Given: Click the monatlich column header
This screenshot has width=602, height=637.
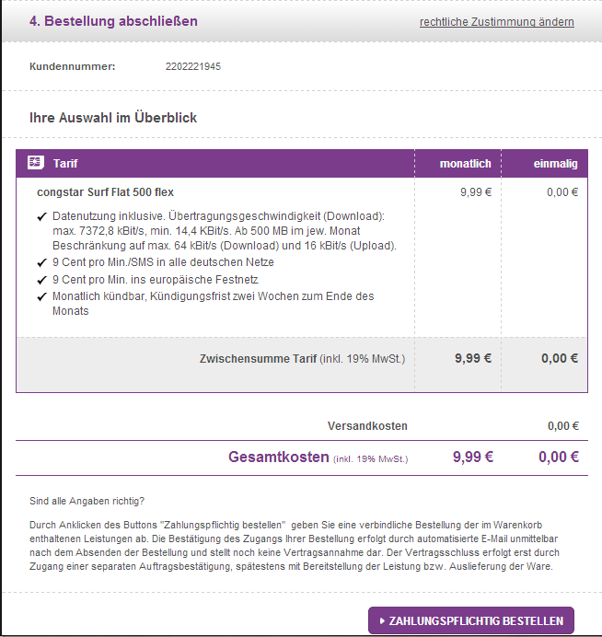Looking at the screenshot, I should (x=465, y=164).
